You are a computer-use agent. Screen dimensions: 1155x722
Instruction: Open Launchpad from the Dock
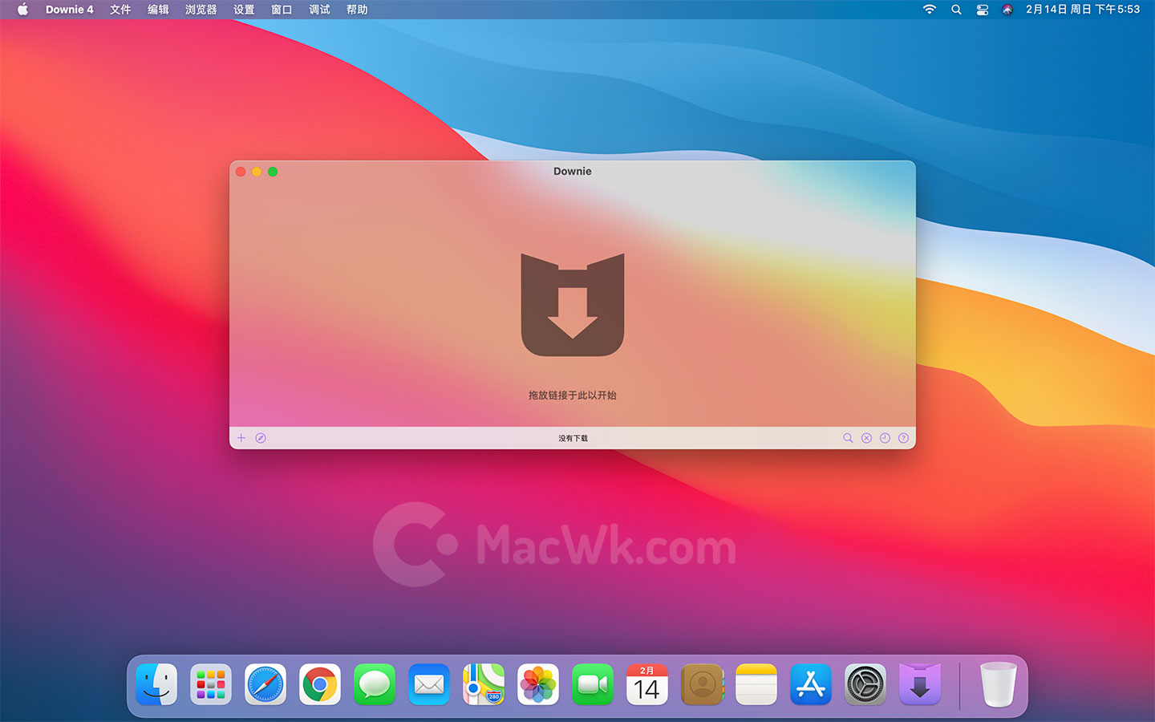pyautogui.click(x=211, y=685)
